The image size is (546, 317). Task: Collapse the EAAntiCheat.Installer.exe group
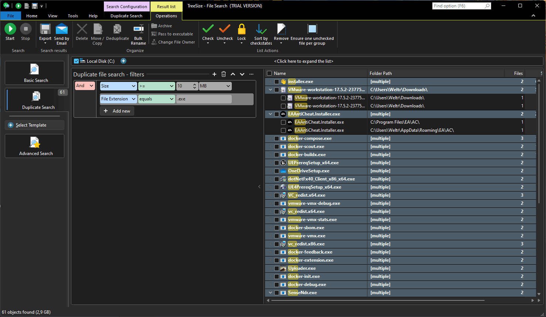pyautogui.click(x=270, y=114)
